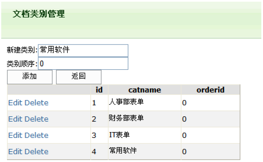Delete the 常用软件 category row
This screenshot has height=162, width=263.
click(x=36, y=152)
